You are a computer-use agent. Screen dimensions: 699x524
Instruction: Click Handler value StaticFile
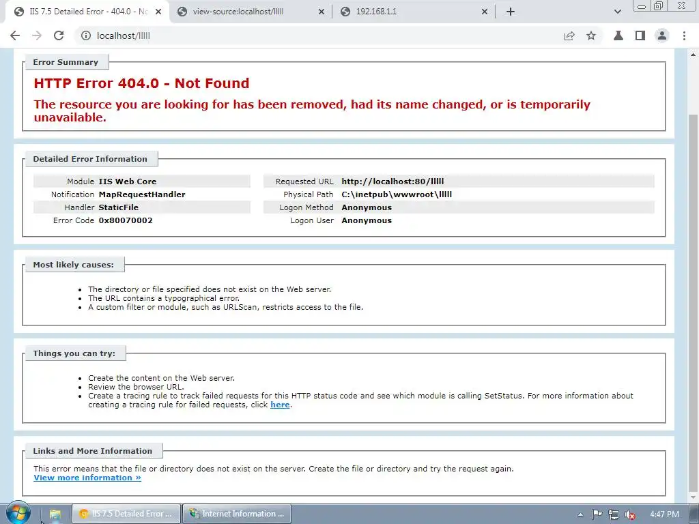(x=119, y=207)
